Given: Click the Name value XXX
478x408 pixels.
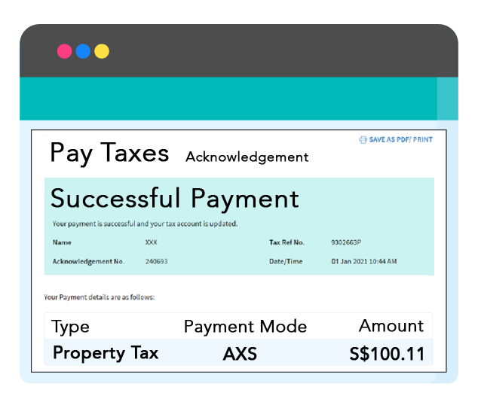Looking at the screenshot, I should click(x=151, y=243).
